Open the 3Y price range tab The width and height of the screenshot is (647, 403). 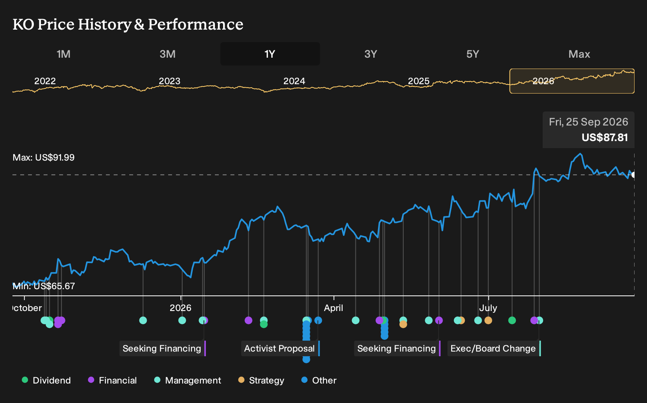[x=371, y=54]
